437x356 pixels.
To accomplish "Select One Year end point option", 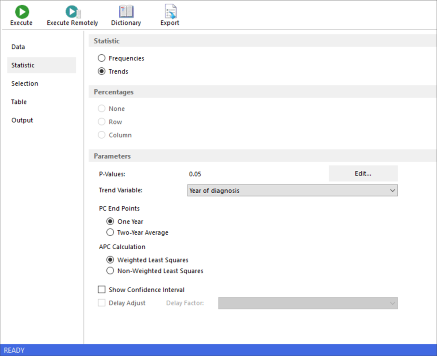I will [x=110, y=221].
